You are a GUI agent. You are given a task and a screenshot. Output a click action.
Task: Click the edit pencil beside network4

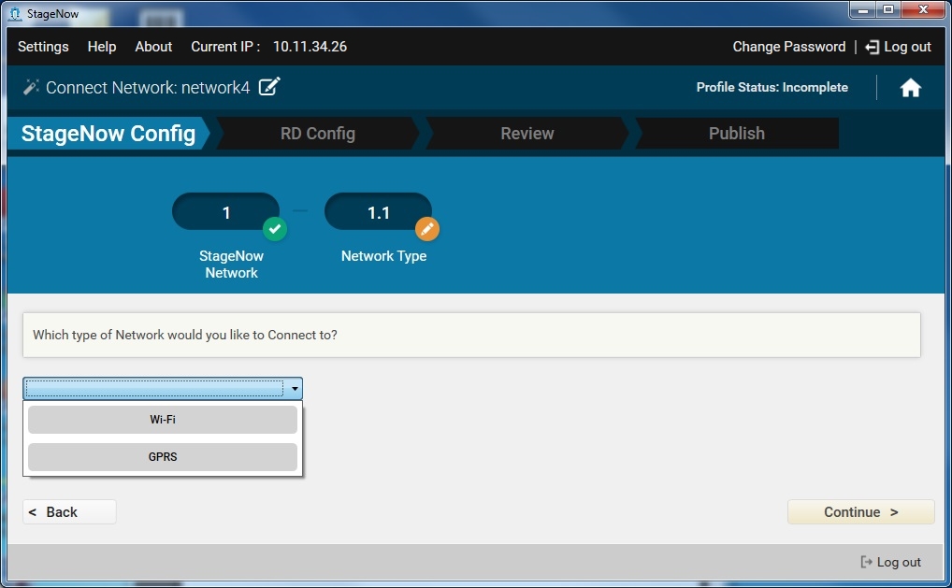click(269, 87)
